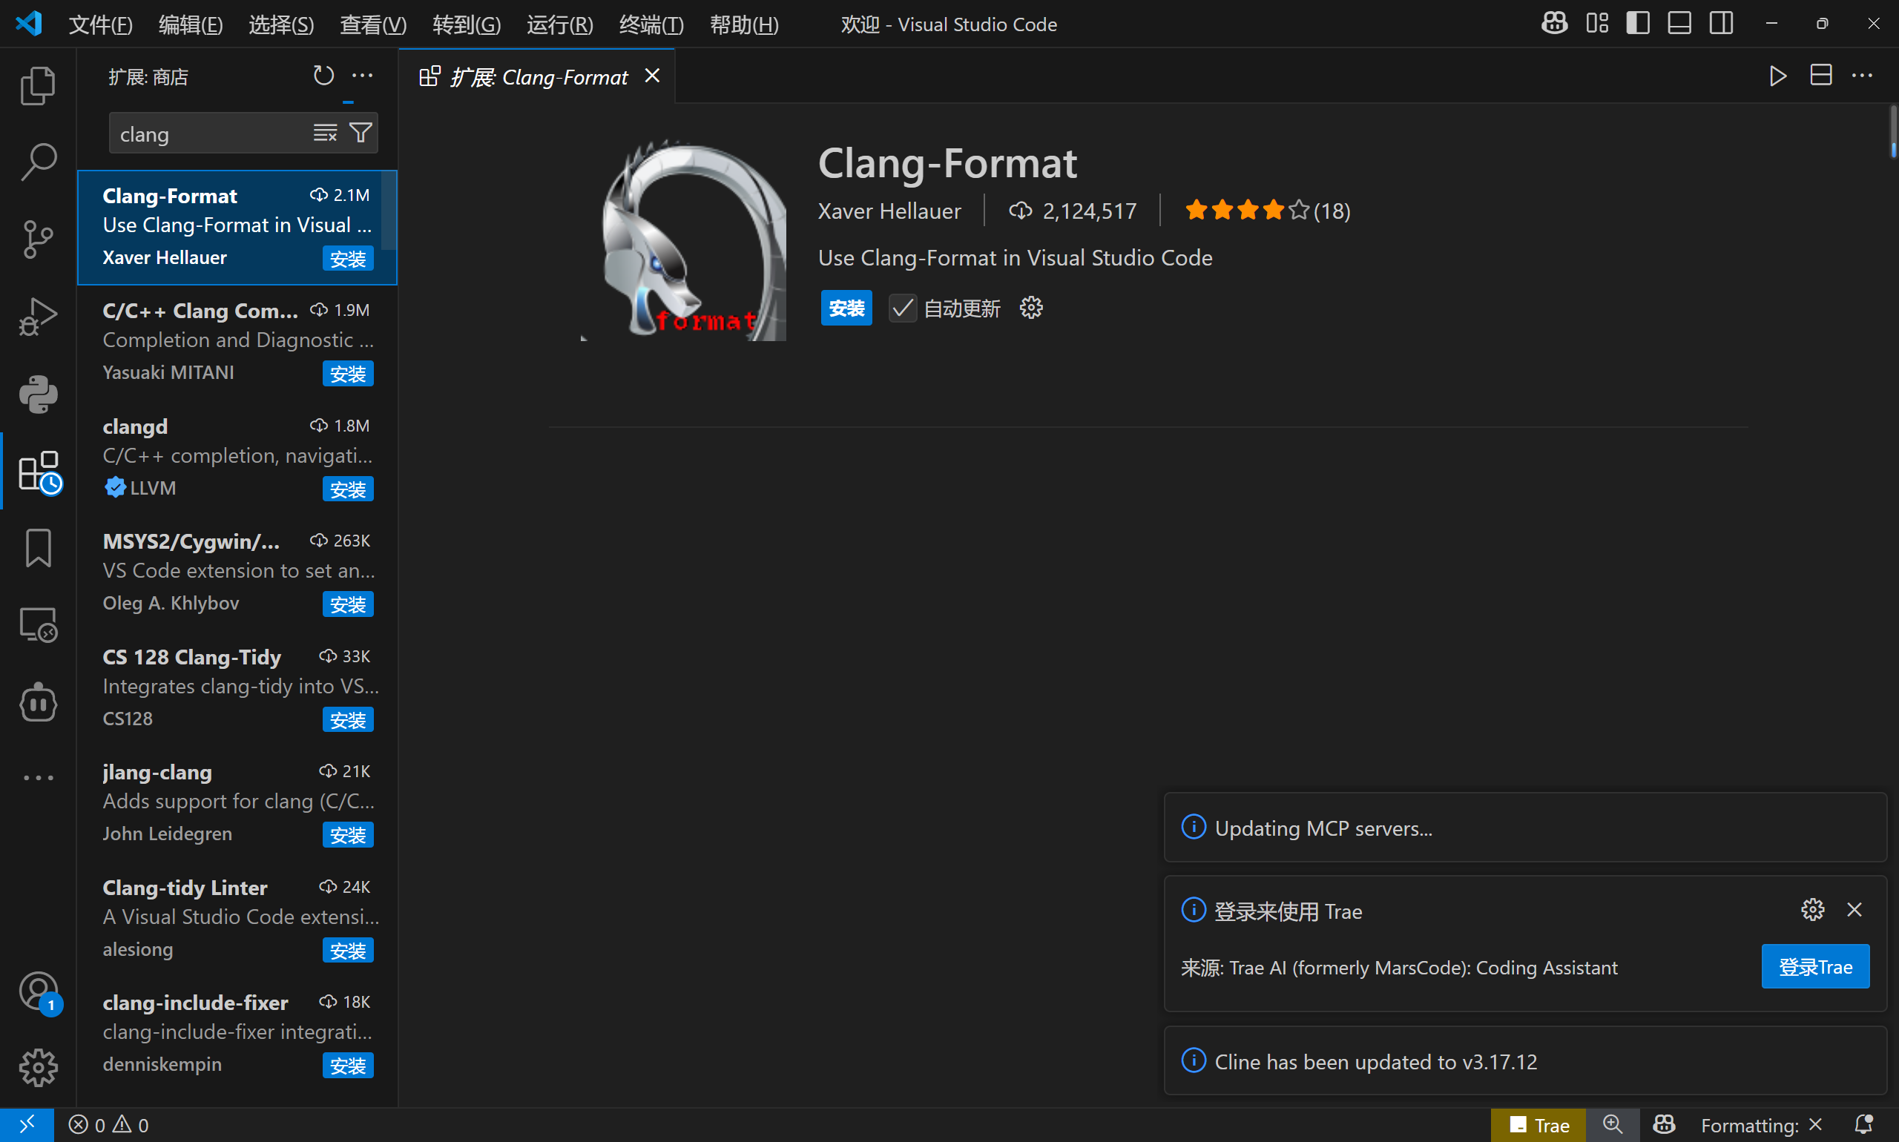Open the Remote Explorer icon

point(38,625)
